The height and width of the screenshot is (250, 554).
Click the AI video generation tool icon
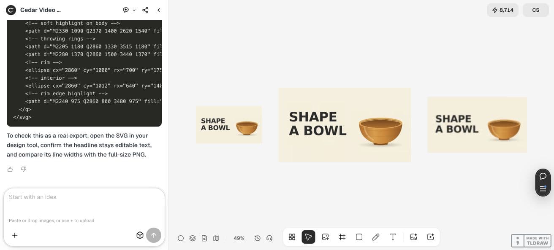click(431, 237)
